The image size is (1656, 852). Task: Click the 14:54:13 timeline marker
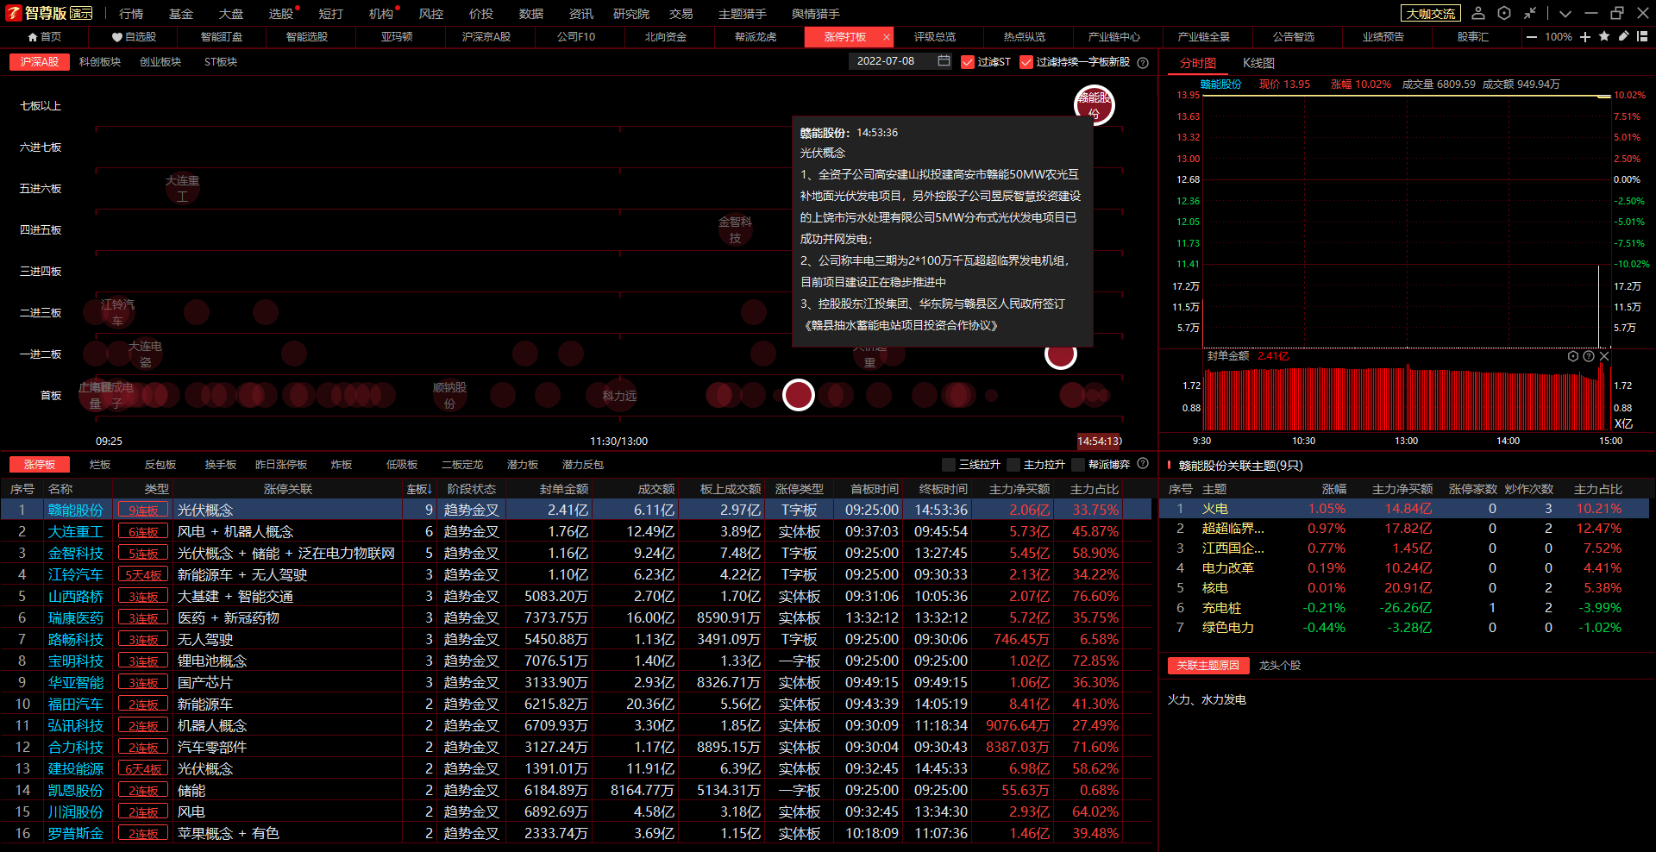click(1099, 441)
